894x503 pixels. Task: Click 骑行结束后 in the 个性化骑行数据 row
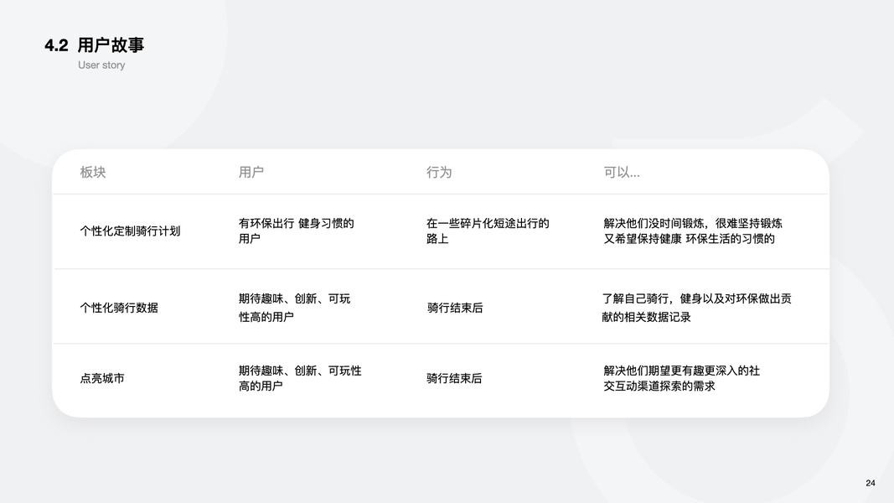[455, 308]
